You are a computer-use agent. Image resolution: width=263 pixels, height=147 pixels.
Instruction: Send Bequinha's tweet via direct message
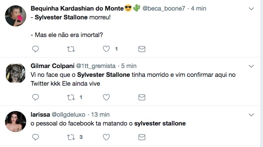click(142, 49)
